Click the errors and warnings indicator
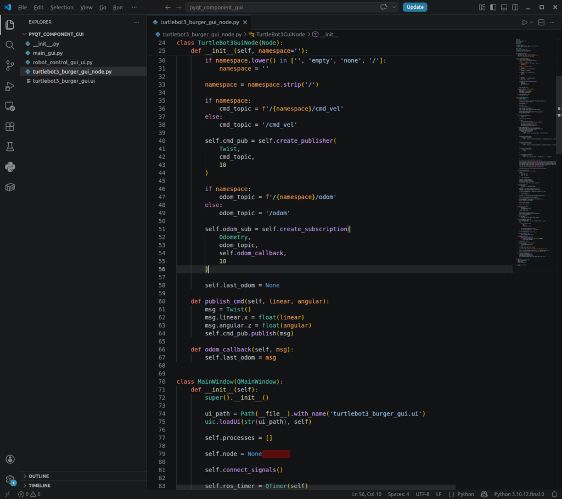Image resolution: width=562 pixels, height=499 pixels. (30, 494)
